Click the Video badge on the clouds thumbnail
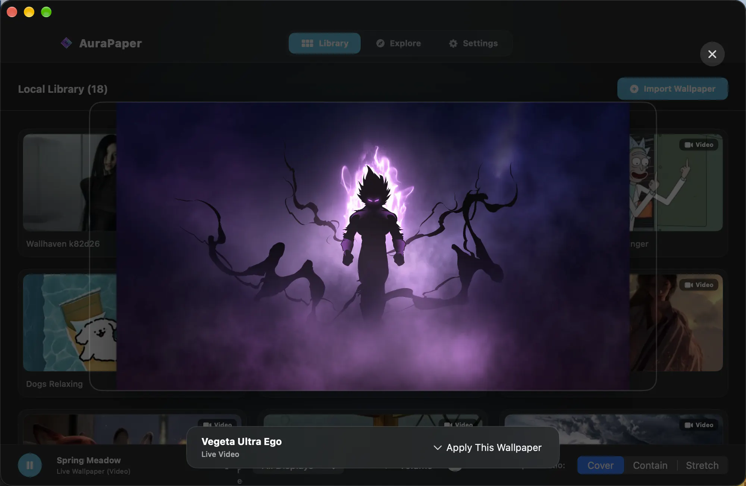 click(699, 425)
